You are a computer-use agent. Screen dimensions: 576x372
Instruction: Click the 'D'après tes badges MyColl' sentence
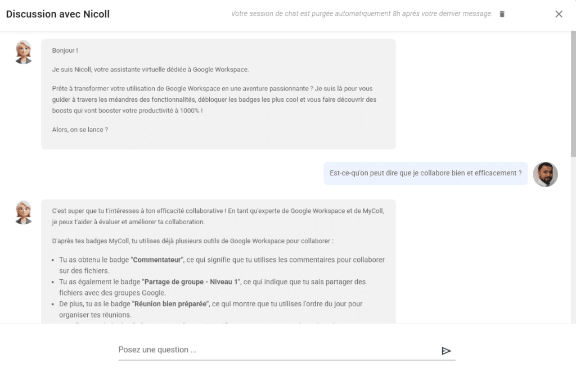pos(192,241)
